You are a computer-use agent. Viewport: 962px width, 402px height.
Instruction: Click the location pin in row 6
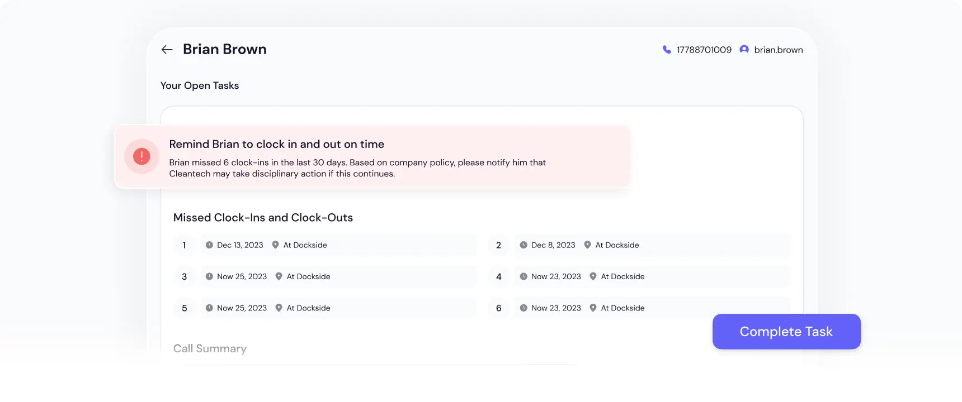(593, 308)
